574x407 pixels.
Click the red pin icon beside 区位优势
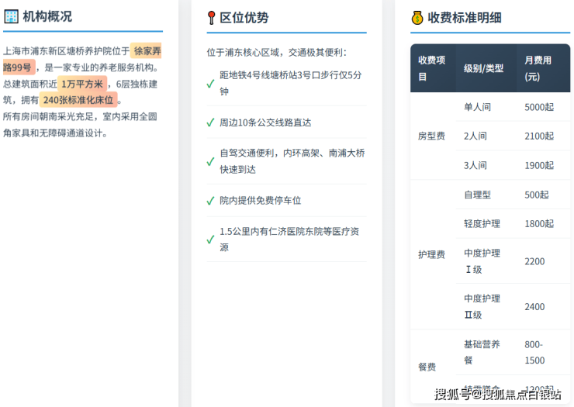(x=211, y=18)
